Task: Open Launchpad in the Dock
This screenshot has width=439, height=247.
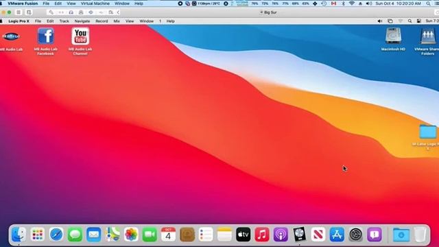Action: pyautogui.click(x=38, y=235)
